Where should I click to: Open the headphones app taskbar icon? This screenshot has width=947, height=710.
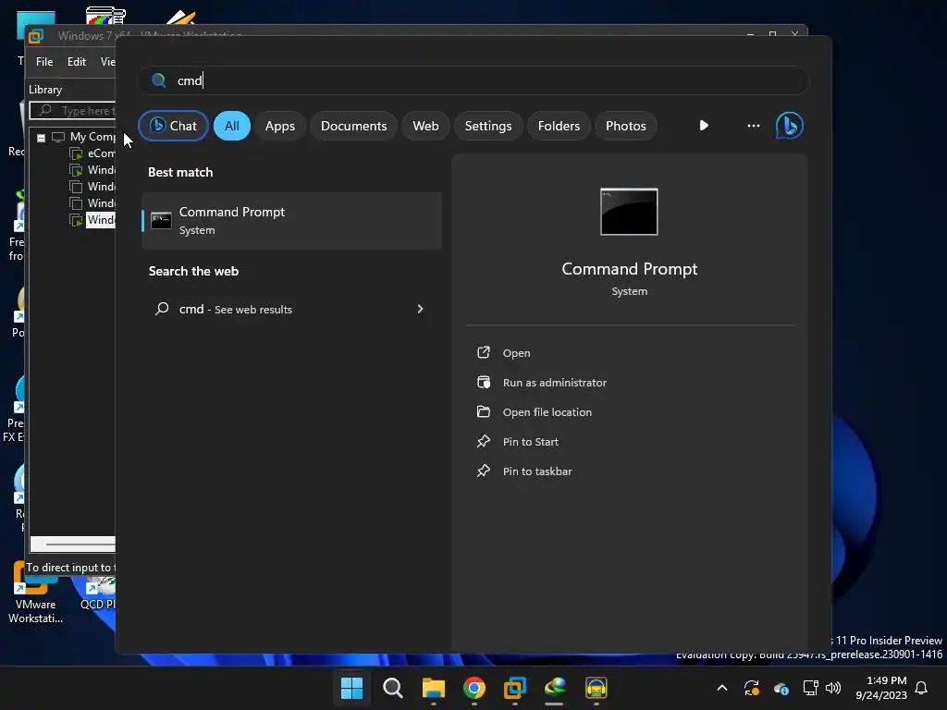coord(596,688)
